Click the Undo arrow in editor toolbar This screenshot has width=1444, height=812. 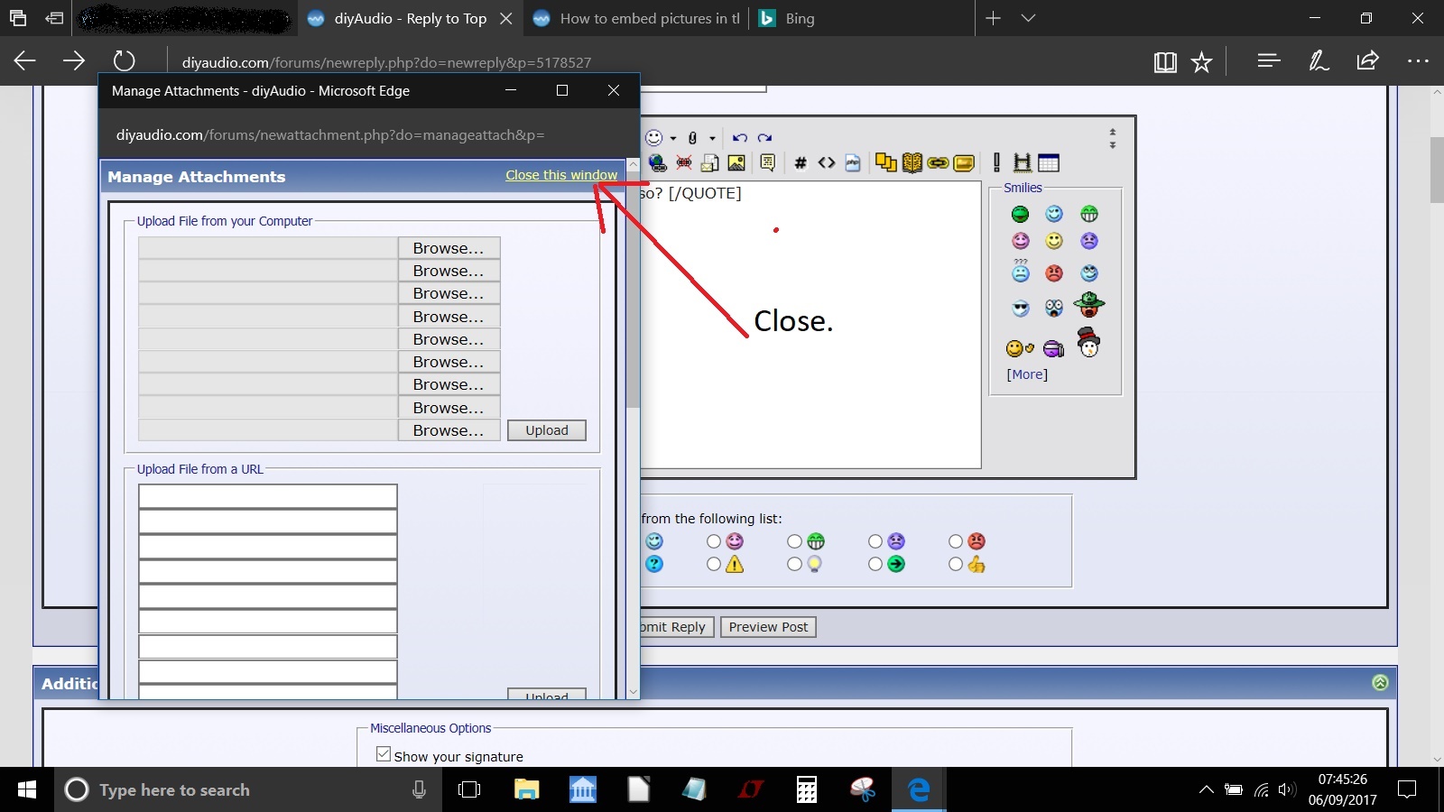point(740,138)
